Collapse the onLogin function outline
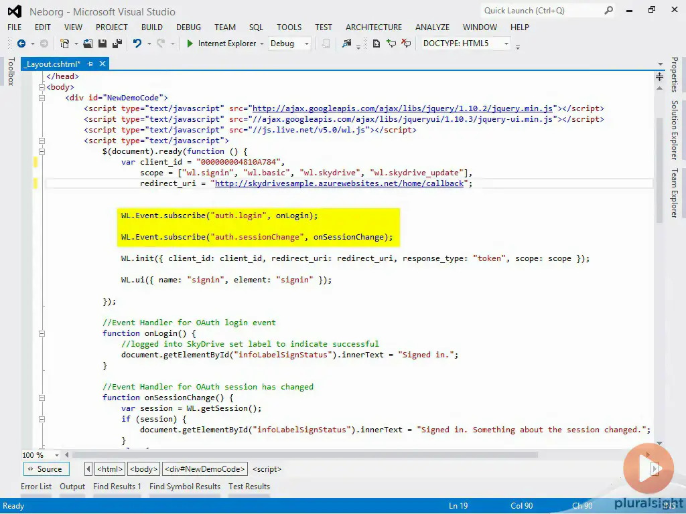Image resolution: width=686 pixels, height=514 pixels. coord(42,333)
